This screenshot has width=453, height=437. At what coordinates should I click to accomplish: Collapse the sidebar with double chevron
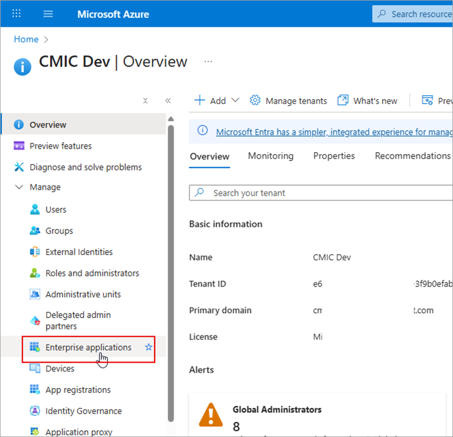coord(168,101)
